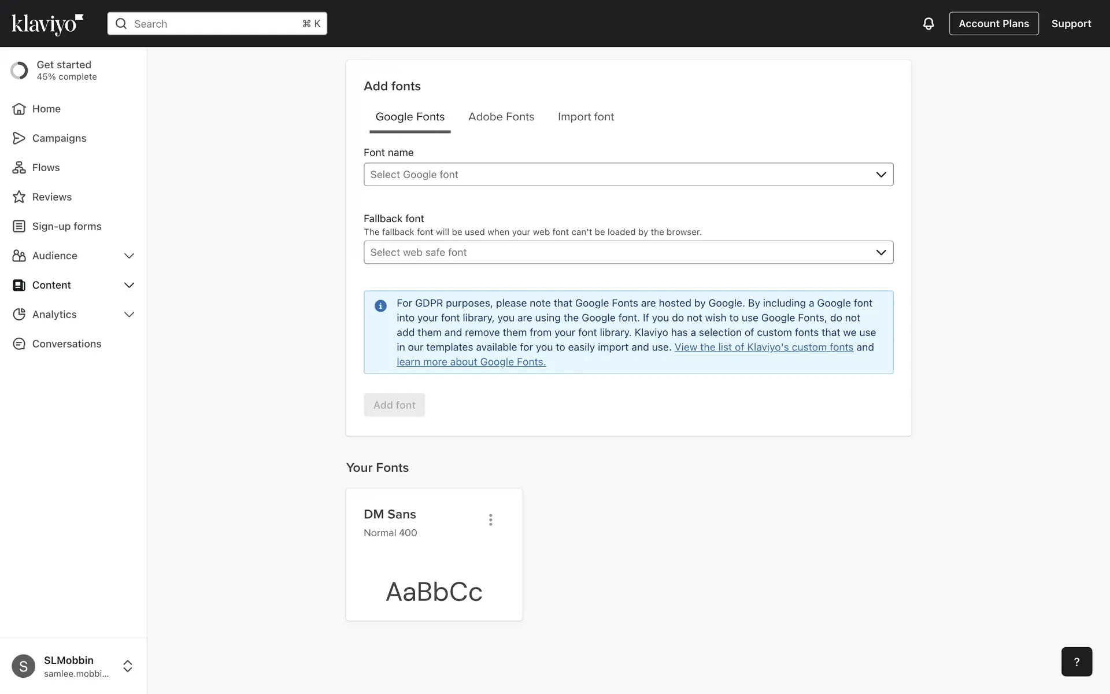Open Conversations chat icon
The height and width of the screenshot is (694, 1110).
coord(19,344)
